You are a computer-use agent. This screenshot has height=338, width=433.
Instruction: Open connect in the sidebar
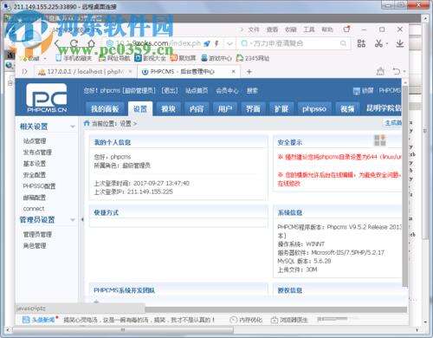click(34, 209)
